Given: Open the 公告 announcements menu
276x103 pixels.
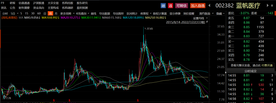Looking at the screenshot, I should click(13, 8).
